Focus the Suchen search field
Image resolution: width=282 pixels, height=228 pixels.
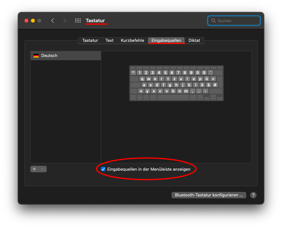[x=234, y=21]
